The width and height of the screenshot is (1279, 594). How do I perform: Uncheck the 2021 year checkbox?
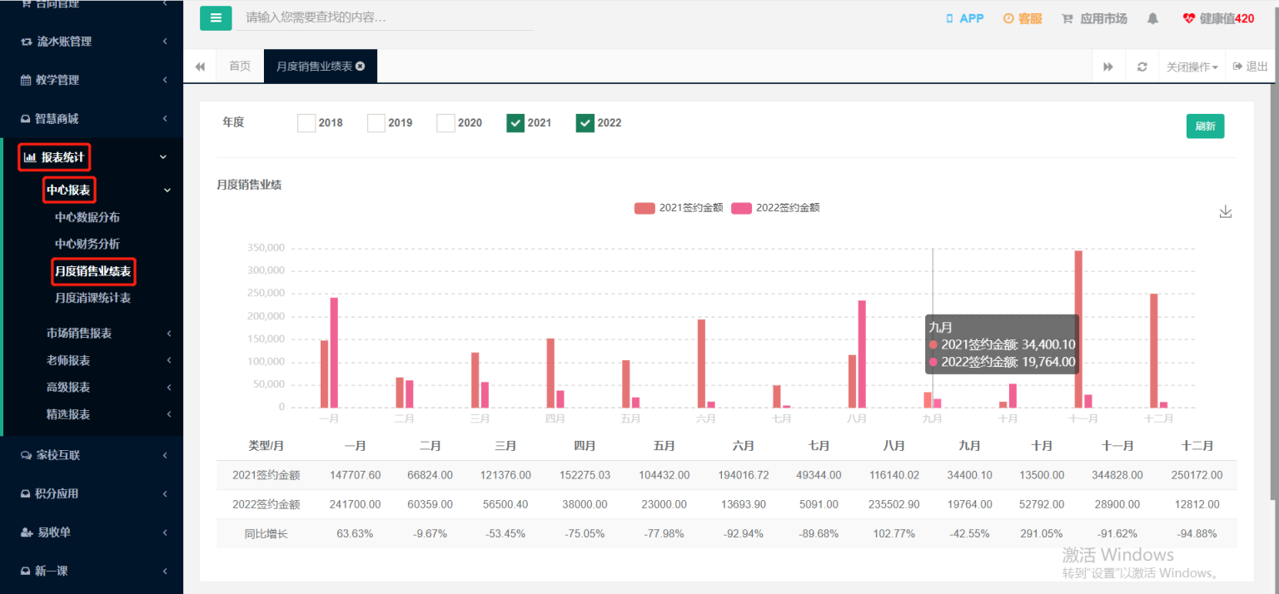click(515, 123)
